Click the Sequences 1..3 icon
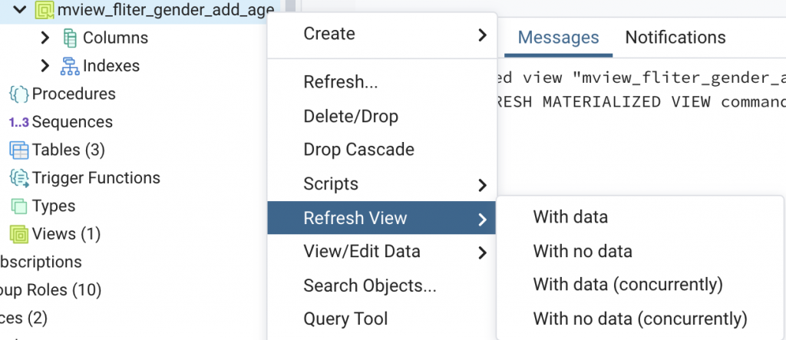The image size is (786, 340). click(x=19, y=122)
